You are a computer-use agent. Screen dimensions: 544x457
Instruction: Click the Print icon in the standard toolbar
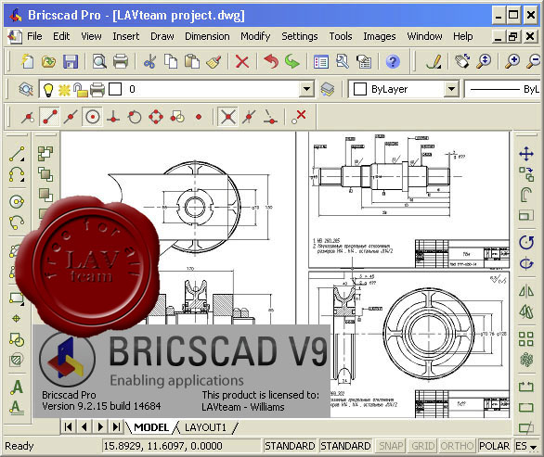121,62
